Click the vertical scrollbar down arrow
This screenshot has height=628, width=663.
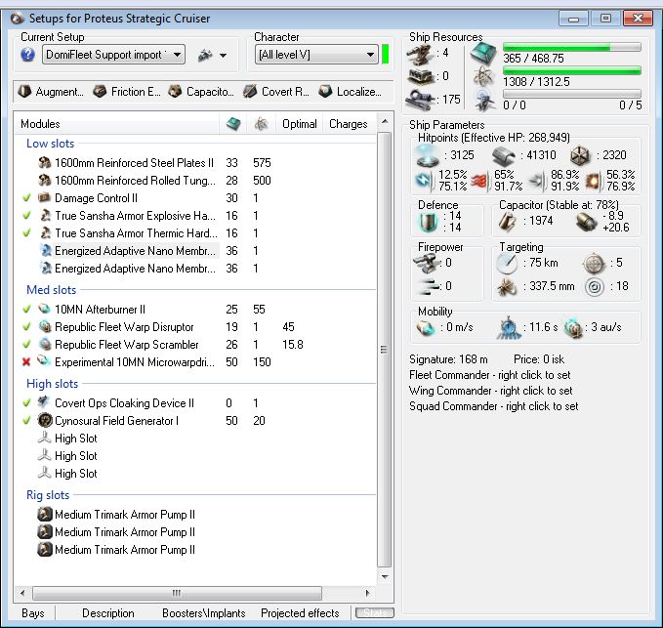point(385,576)
